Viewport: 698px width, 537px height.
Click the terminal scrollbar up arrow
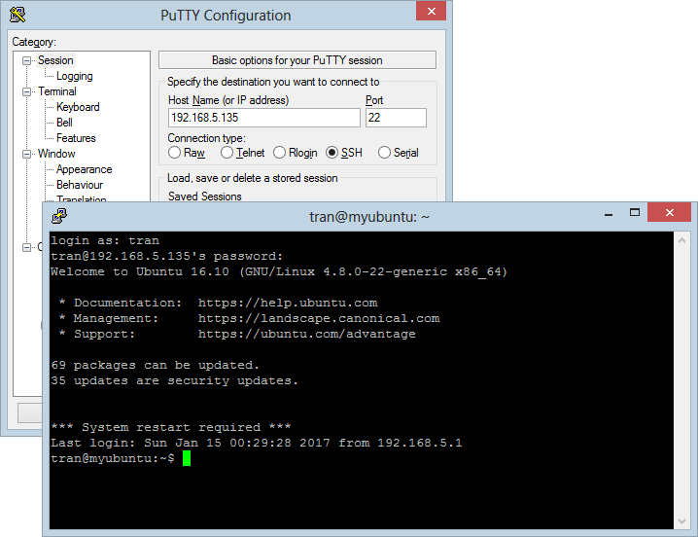(681, 240)
